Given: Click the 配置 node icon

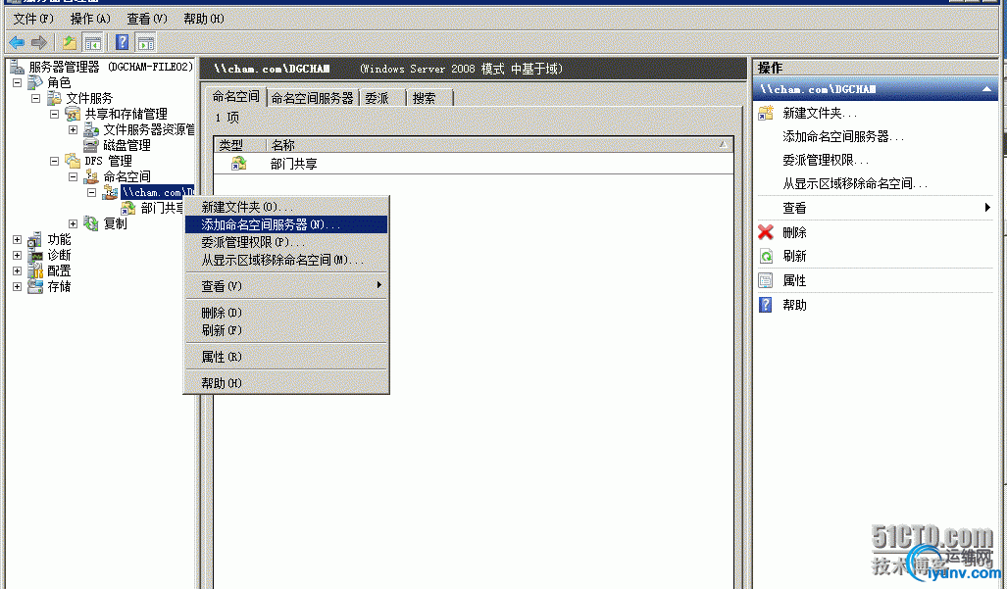Looking at the screenshot, I should coord(36,270).
